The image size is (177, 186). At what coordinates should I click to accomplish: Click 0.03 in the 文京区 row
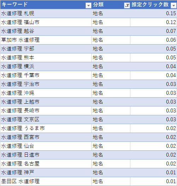[171, 120]
